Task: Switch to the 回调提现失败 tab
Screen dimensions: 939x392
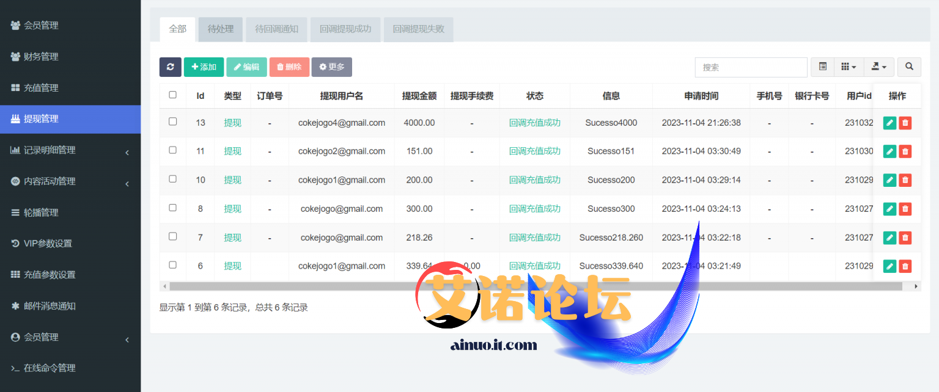Action: point(418,29)
